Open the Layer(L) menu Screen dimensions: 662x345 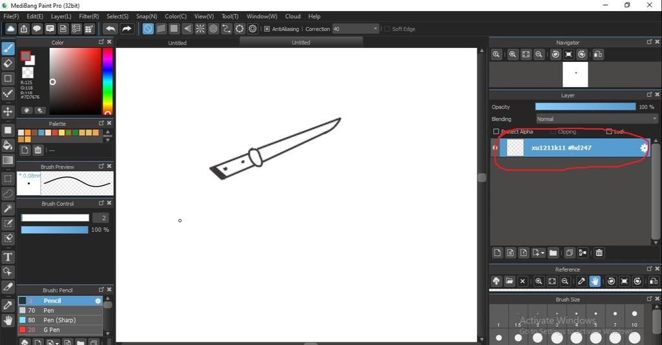coord(61,16)
